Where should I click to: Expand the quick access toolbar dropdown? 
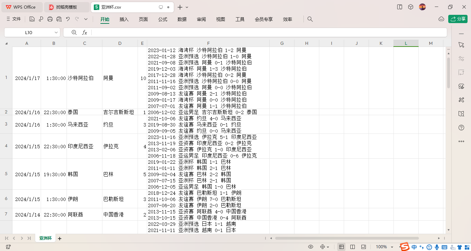86,19
